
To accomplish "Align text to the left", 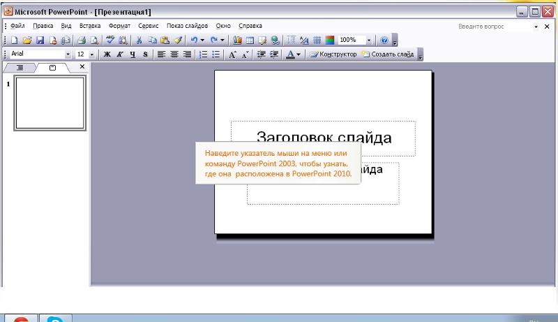I will (161, 54).
